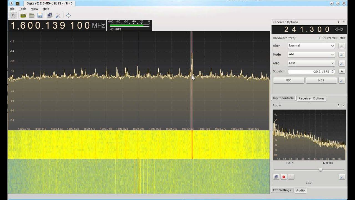
Task: Float the Audio panel (diamond icon)
Action: (338, 105)
